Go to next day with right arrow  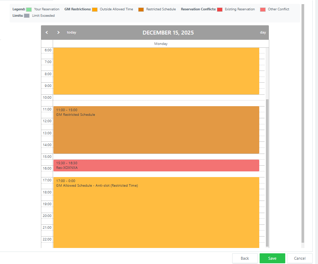coord(58,32)
